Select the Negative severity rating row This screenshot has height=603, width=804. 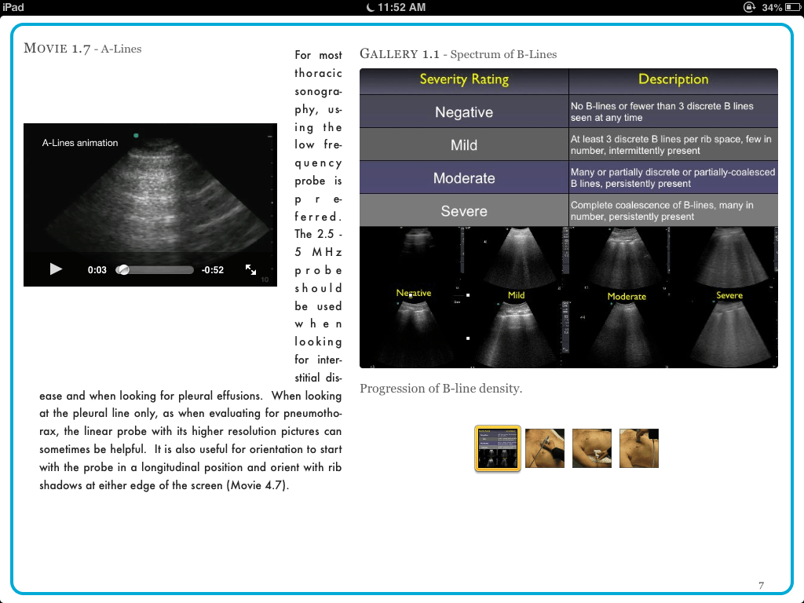pyautogui.click(x=464, y=111)
